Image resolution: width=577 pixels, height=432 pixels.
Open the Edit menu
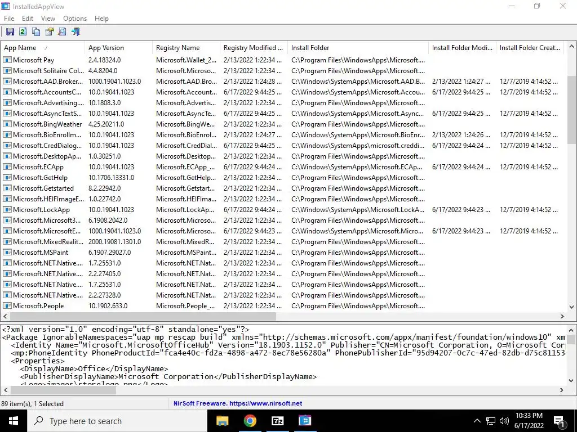coord(28,19)
